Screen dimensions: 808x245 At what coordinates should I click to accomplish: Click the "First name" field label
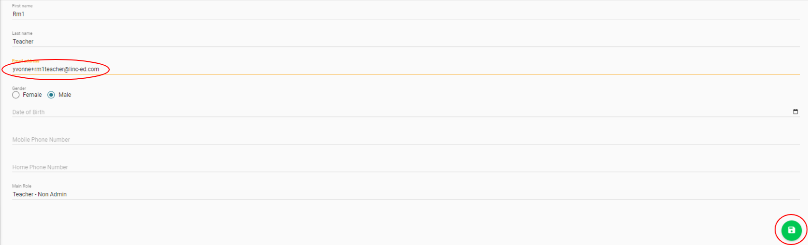(x=22, y=6)
